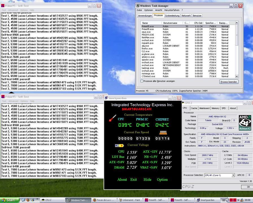Switch to About tab in CPU-Z

[233, 108]
